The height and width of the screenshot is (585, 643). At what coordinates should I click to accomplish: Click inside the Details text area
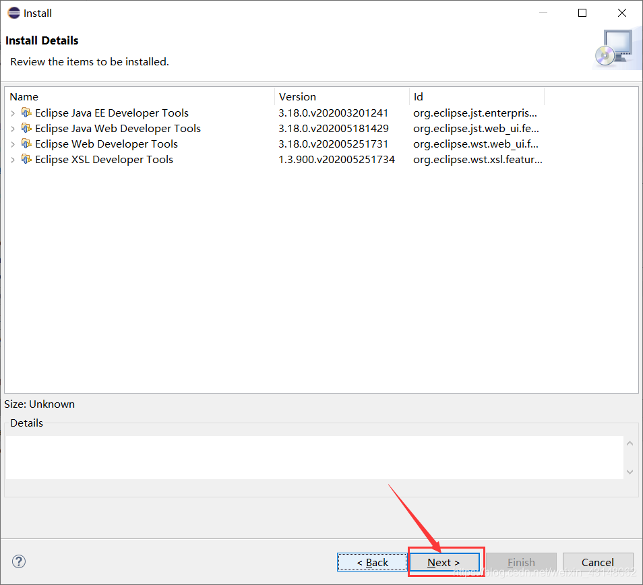pyautogui.click(x=315, y=458)
